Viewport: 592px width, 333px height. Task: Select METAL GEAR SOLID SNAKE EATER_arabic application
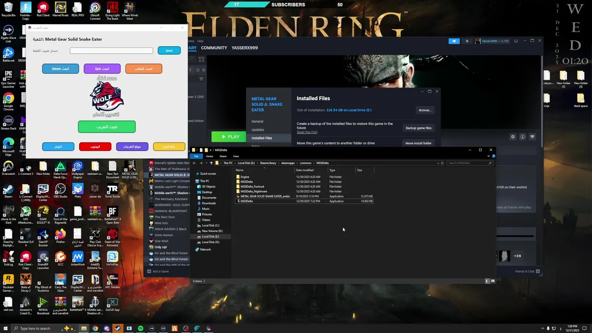point(265,197)
